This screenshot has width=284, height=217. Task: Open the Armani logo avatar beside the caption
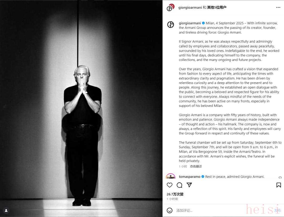(x=170, y=24)
